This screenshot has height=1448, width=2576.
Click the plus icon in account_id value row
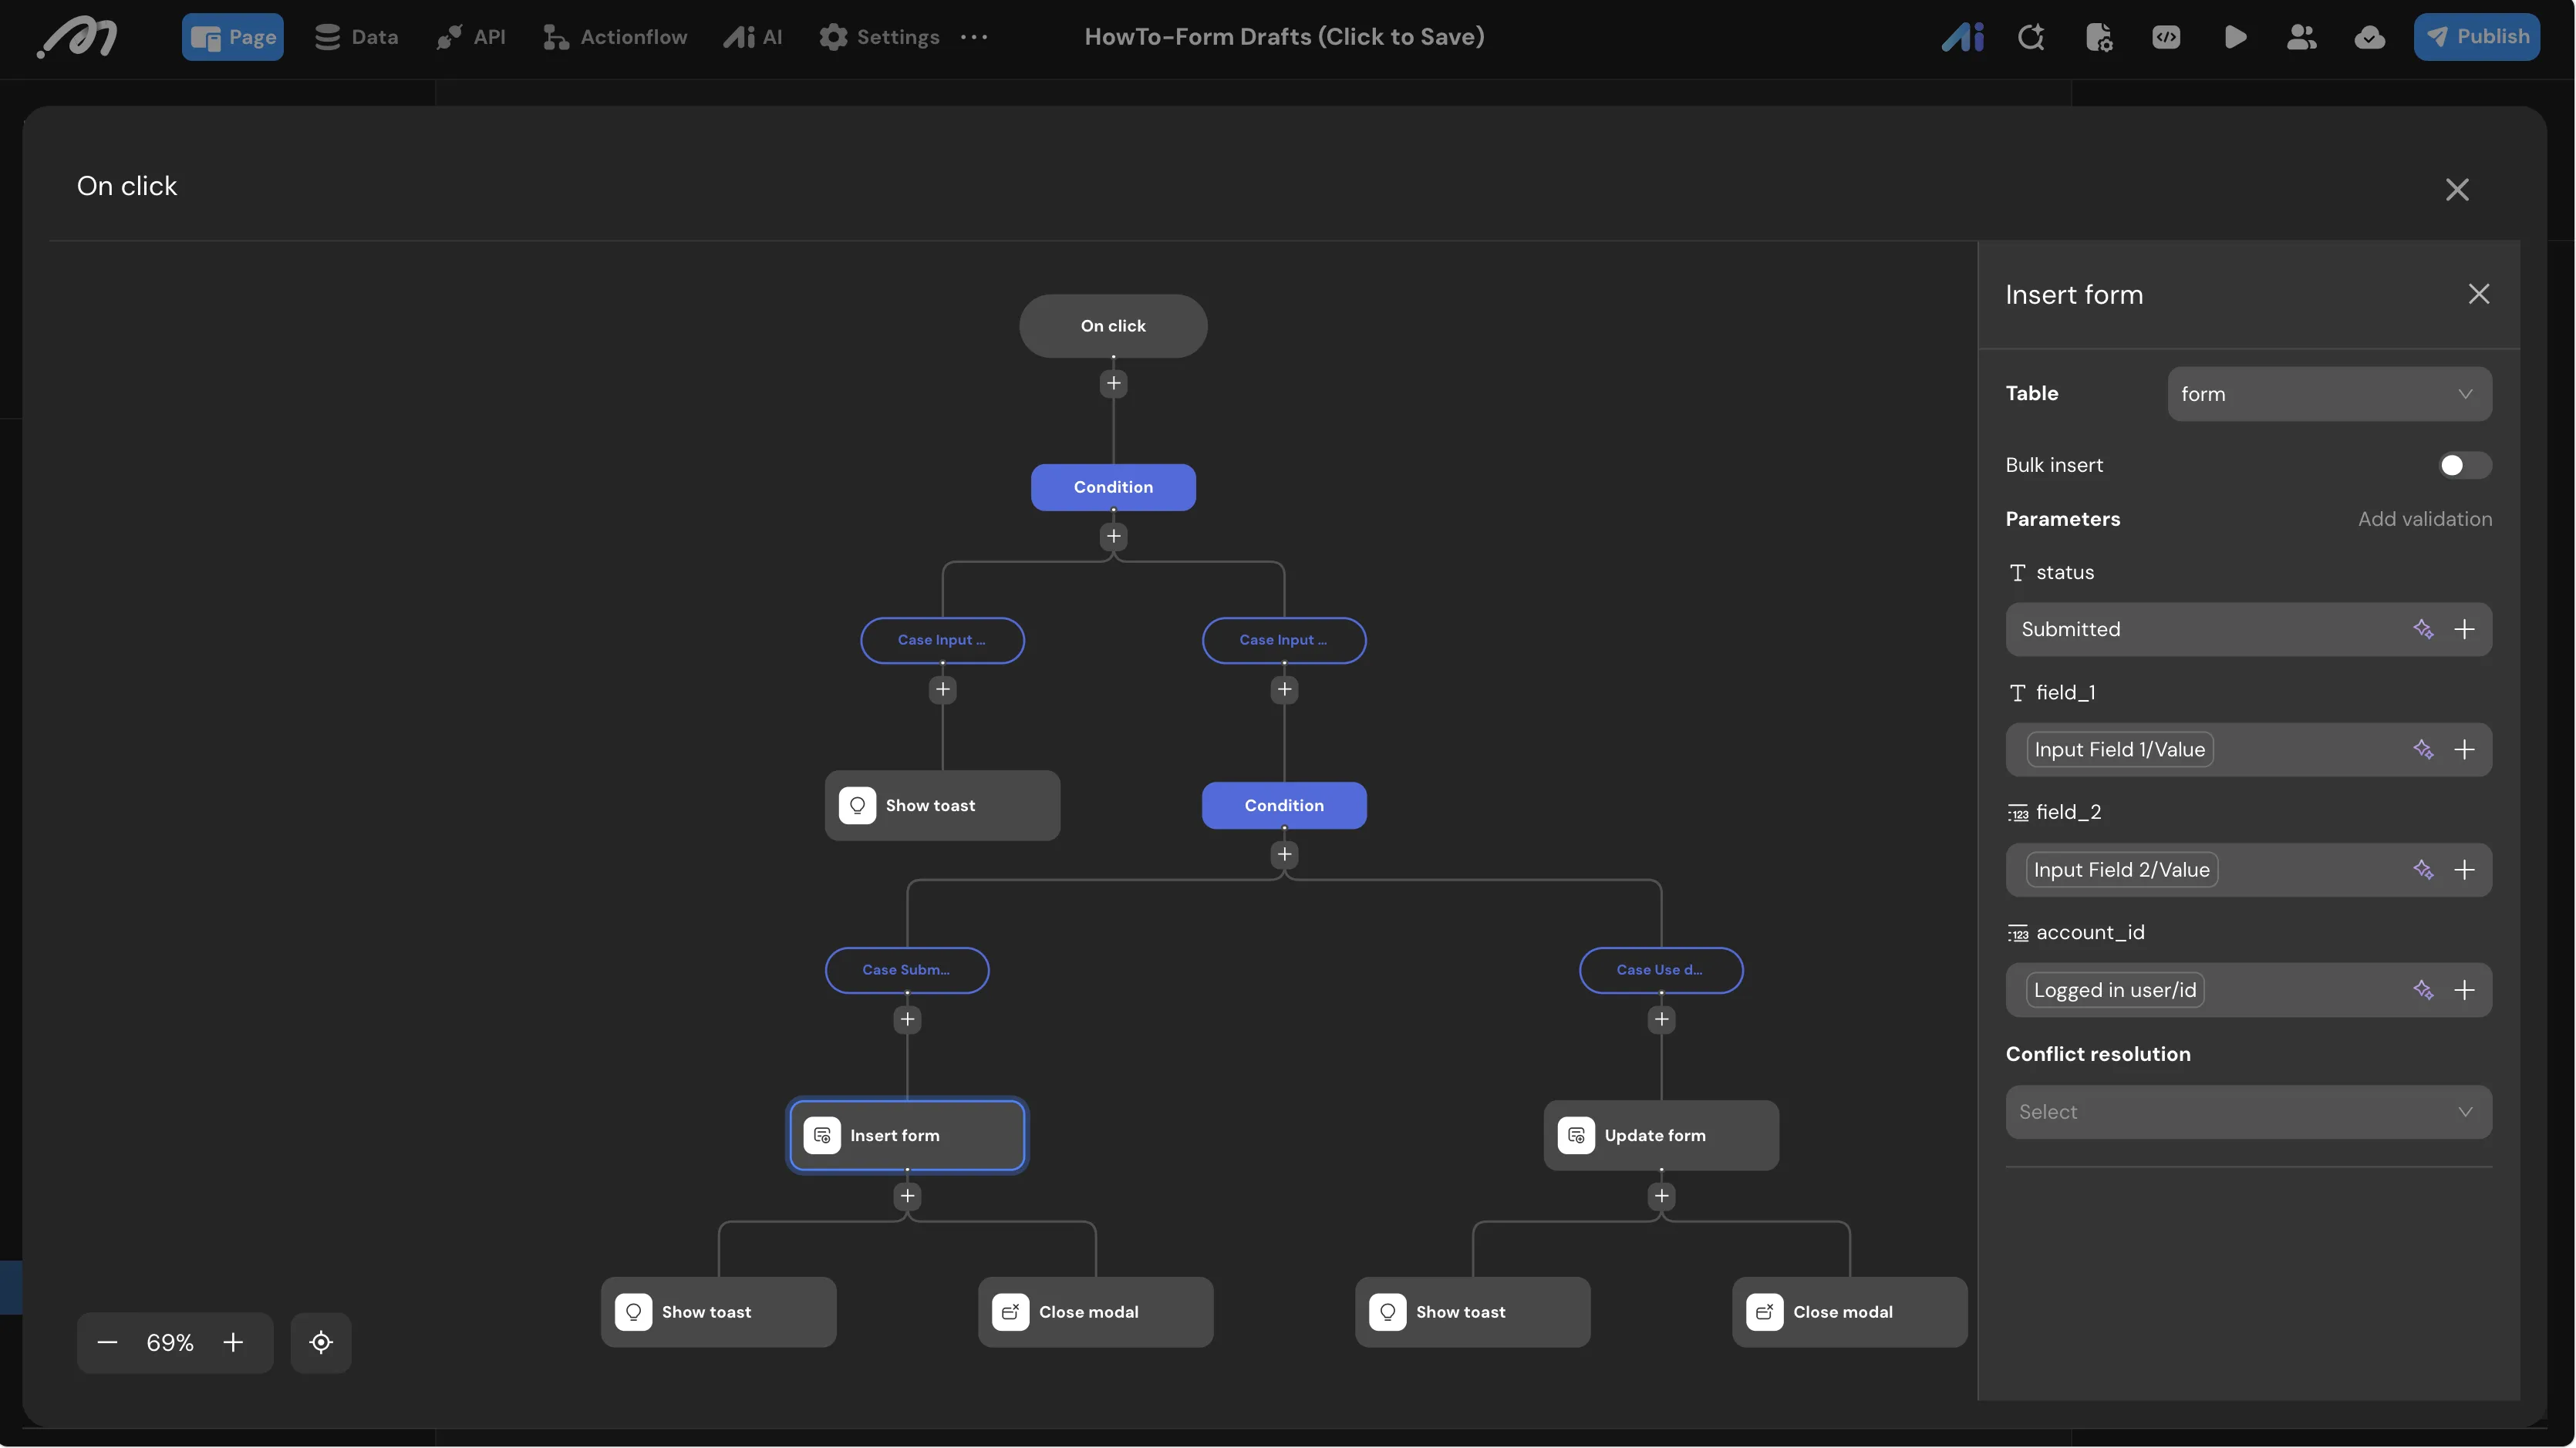coord(2464,990)
